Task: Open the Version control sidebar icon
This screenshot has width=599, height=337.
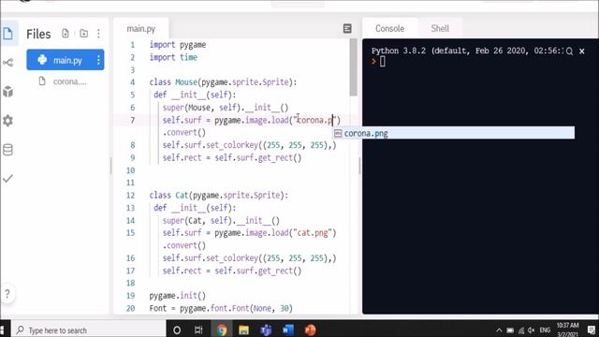Action: coord(7,63)
